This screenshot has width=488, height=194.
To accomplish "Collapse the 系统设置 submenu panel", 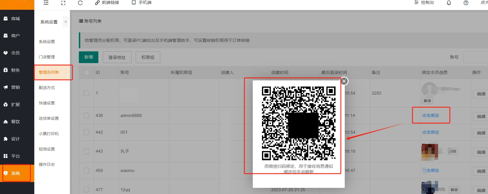I will click(66, 22).
